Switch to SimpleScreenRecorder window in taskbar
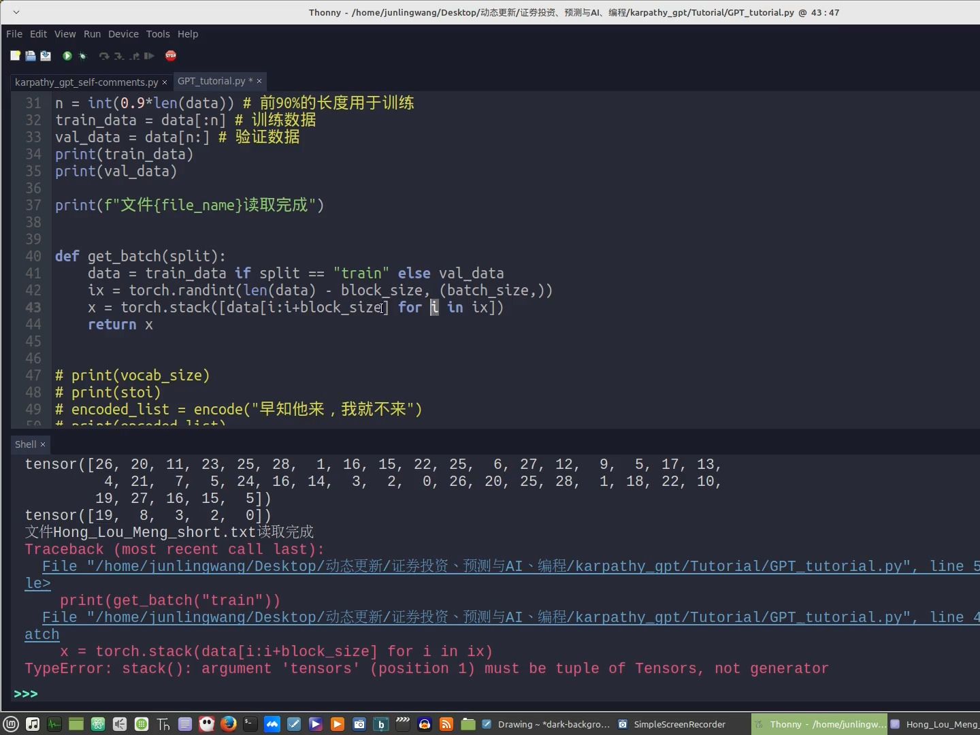Image resolution: width=980 pixels, height=735 pixels. [x=682, y=724]
